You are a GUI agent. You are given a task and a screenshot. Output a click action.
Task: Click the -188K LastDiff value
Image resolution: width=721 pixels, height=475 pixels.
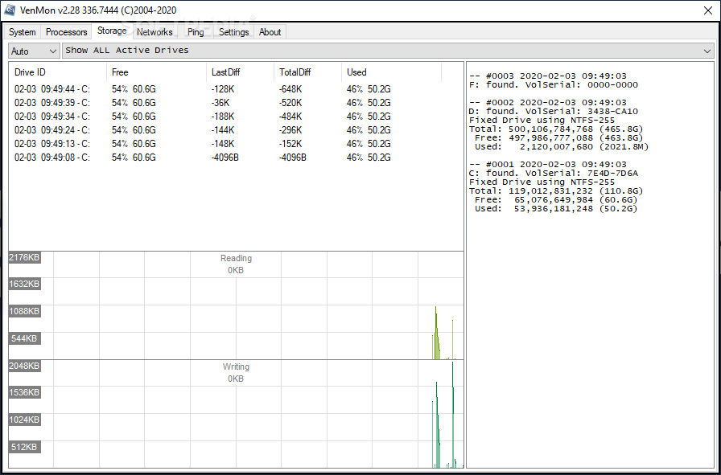(x=223, y=117)
